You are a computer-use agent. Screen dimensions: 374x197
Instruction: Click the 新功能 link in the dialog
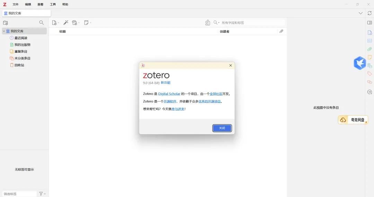pyautogui.click(x=166, y=83)
